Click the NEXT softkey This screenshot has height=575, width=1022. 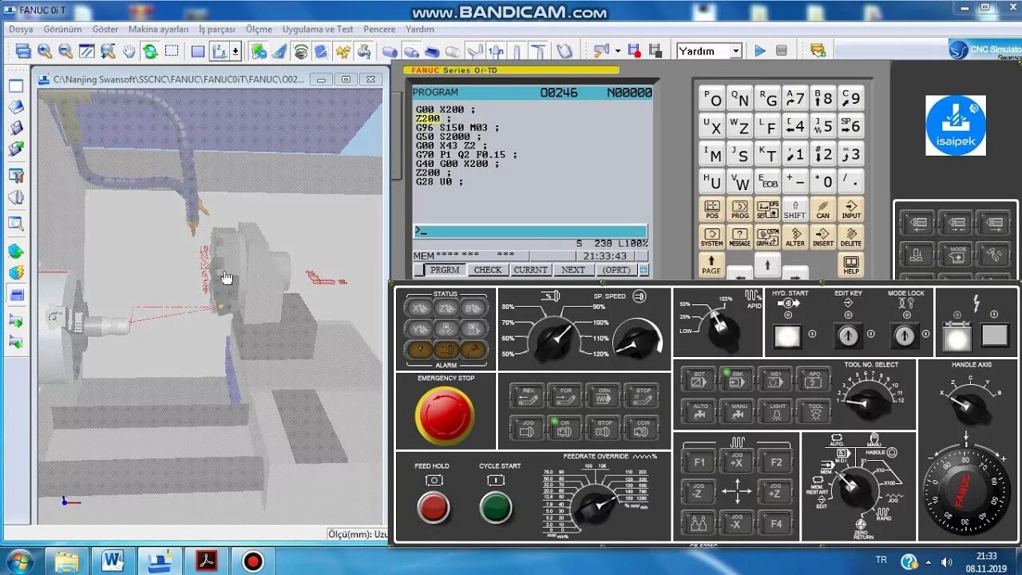click(x=573, y=270)
